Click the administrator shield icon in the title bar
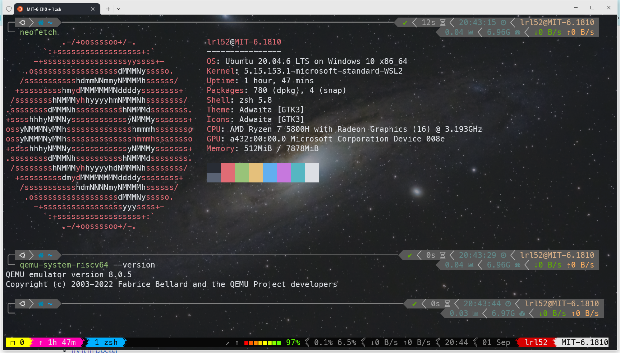The height and width of the screenshot is (353, 620). 9,9
